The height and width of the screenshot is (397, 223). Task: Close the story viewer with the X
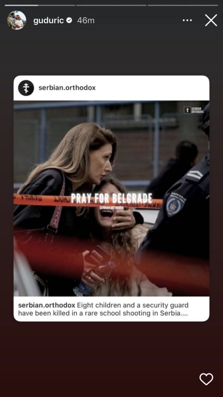click(x=211, y=20)
